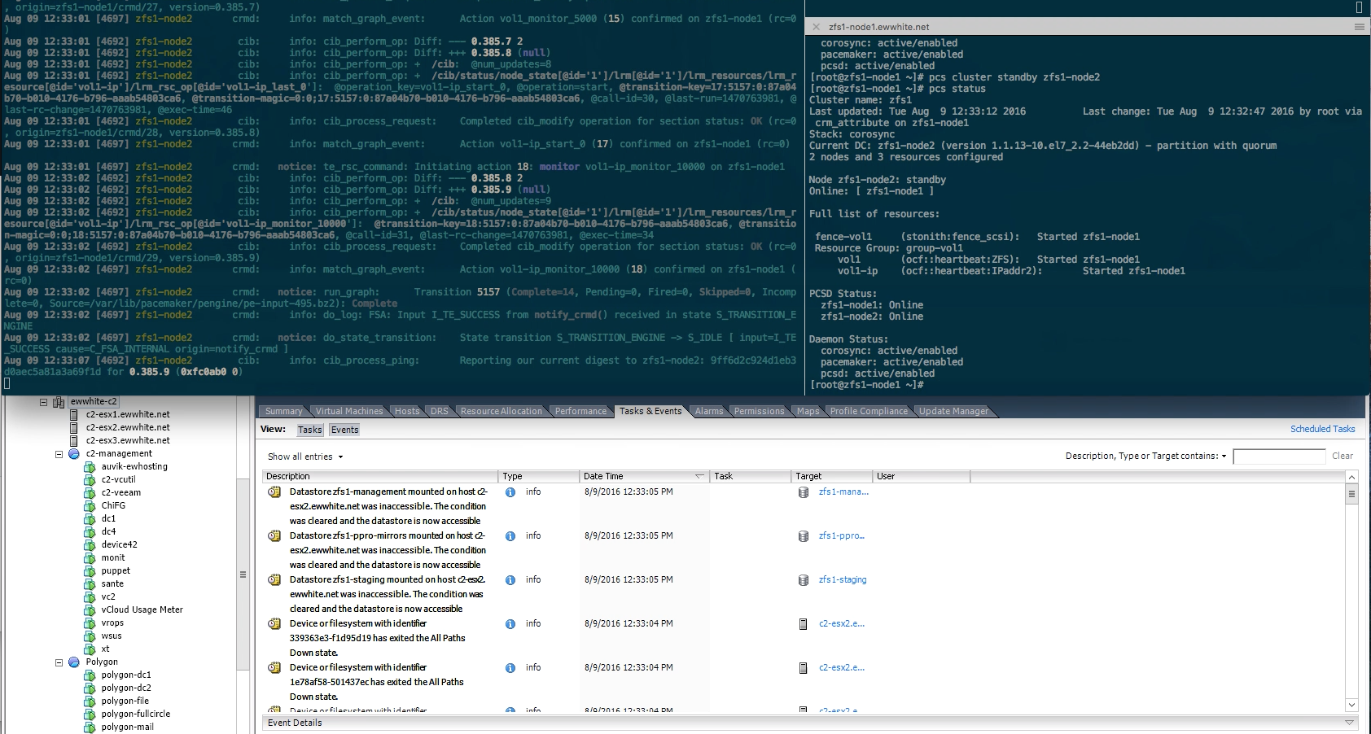
Task: Click the c2-veeam VM icon
Action: pyautogui.click(x=90, y=492)
